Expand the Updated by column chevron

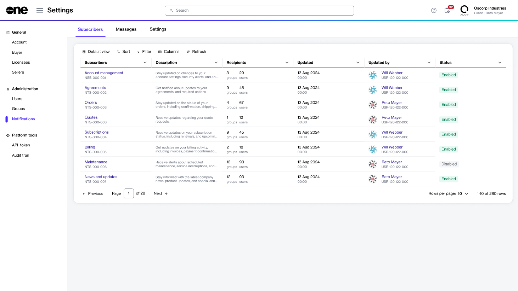[x=429, y=63]
